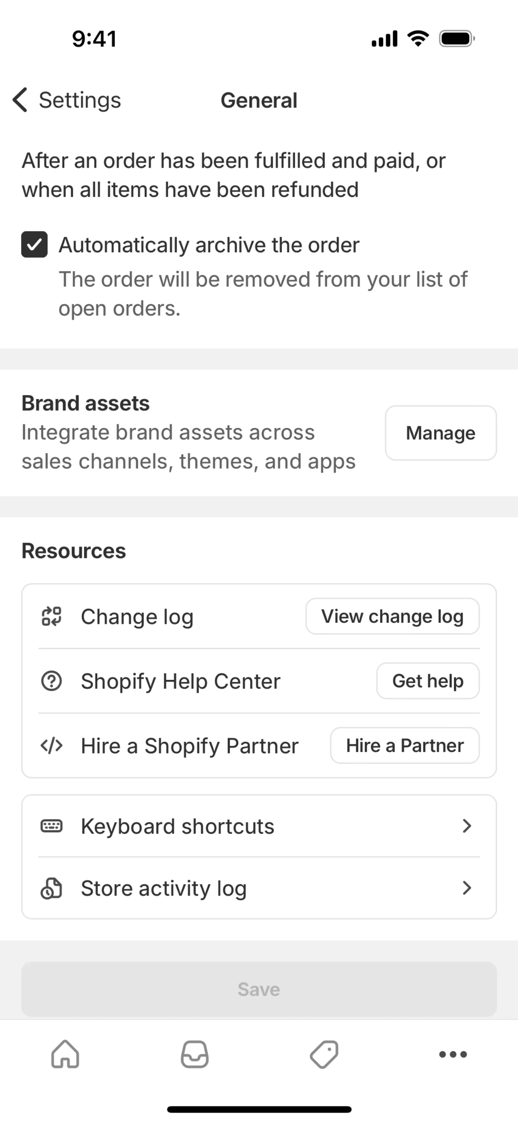Viewport: 518px width, 1123px height.
Task: Expand Keyboard shortcuts chevron
Action: (x=466, y=826)
